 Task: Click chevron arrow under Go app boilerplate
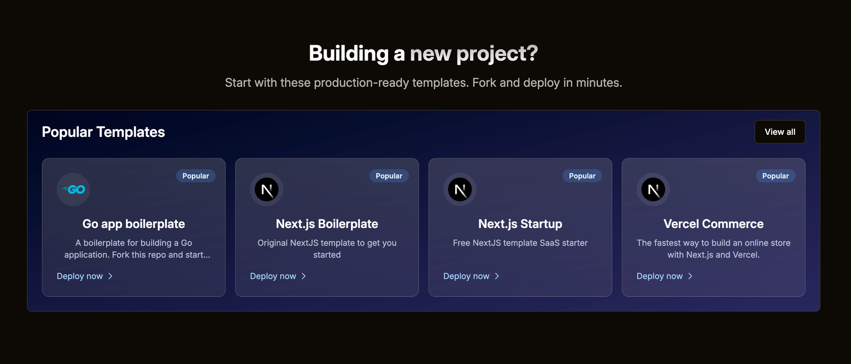coord(110,276)
